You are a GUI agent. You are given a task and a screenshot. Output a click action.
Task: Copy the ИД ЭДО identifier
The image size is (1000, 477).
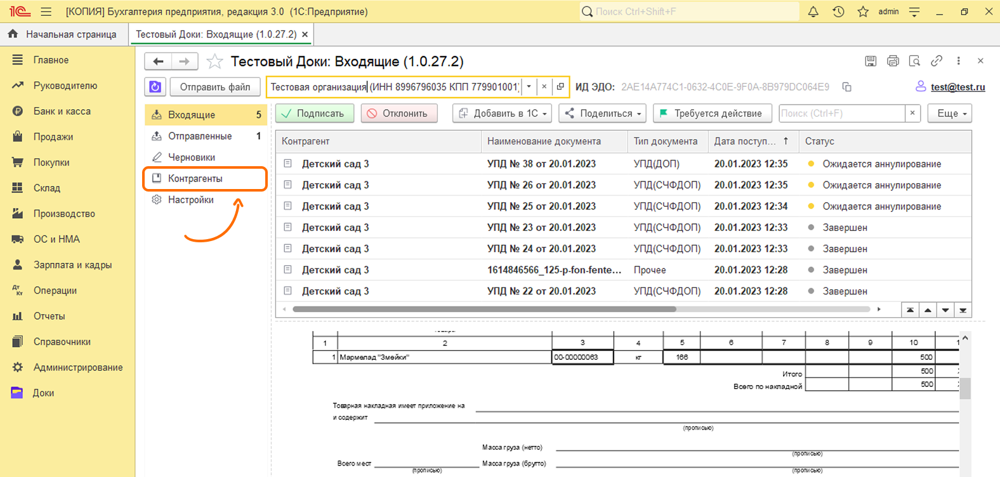(846, 87)
